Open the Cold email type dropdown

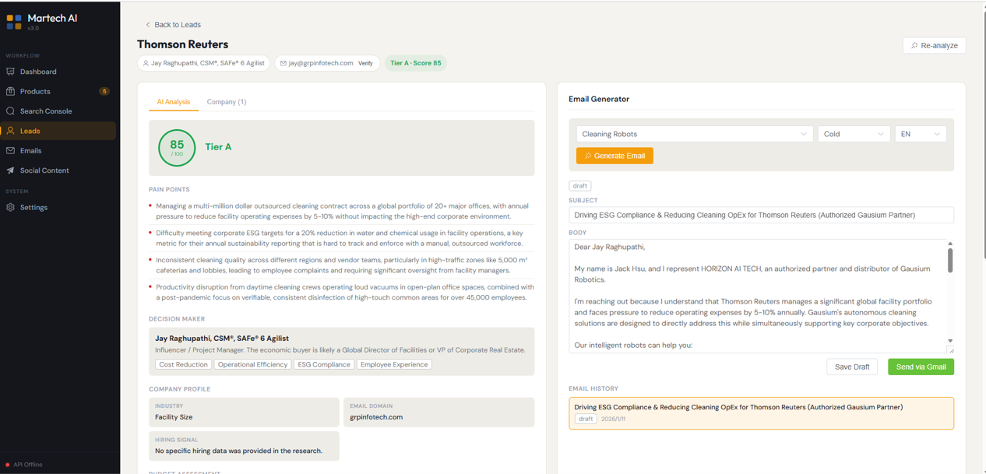[854, 134]
